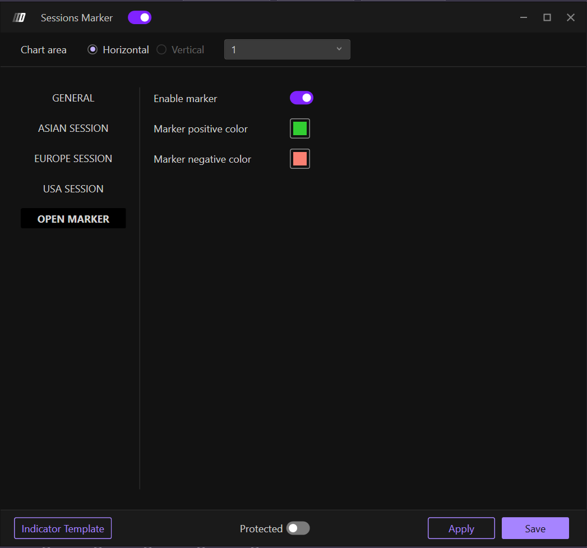Select the OPEN MARKER tab
587x548 pixels.
click(73, 219)
